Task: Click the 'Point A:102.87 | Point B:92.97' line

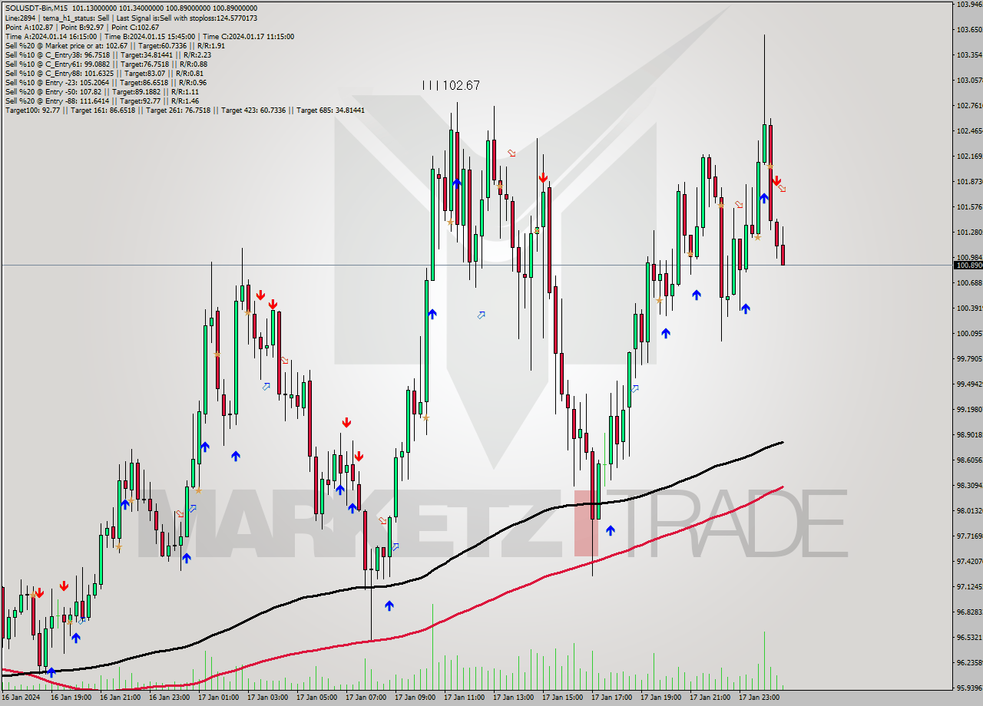Action: click(x=81, y=27)
